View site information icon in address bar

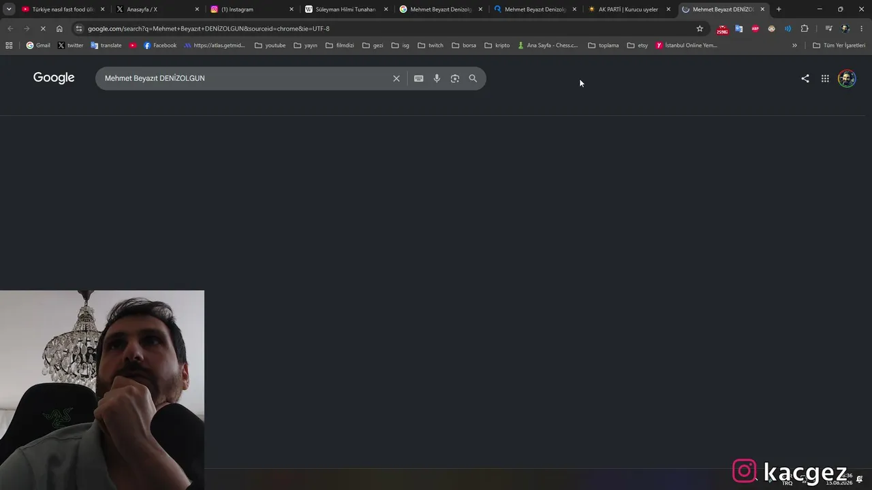pos(79,29)
